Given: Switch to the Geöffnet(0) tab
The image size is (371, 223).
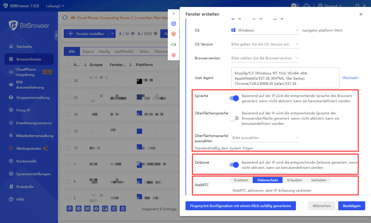Looking at the screenshot, I should 124,51.
